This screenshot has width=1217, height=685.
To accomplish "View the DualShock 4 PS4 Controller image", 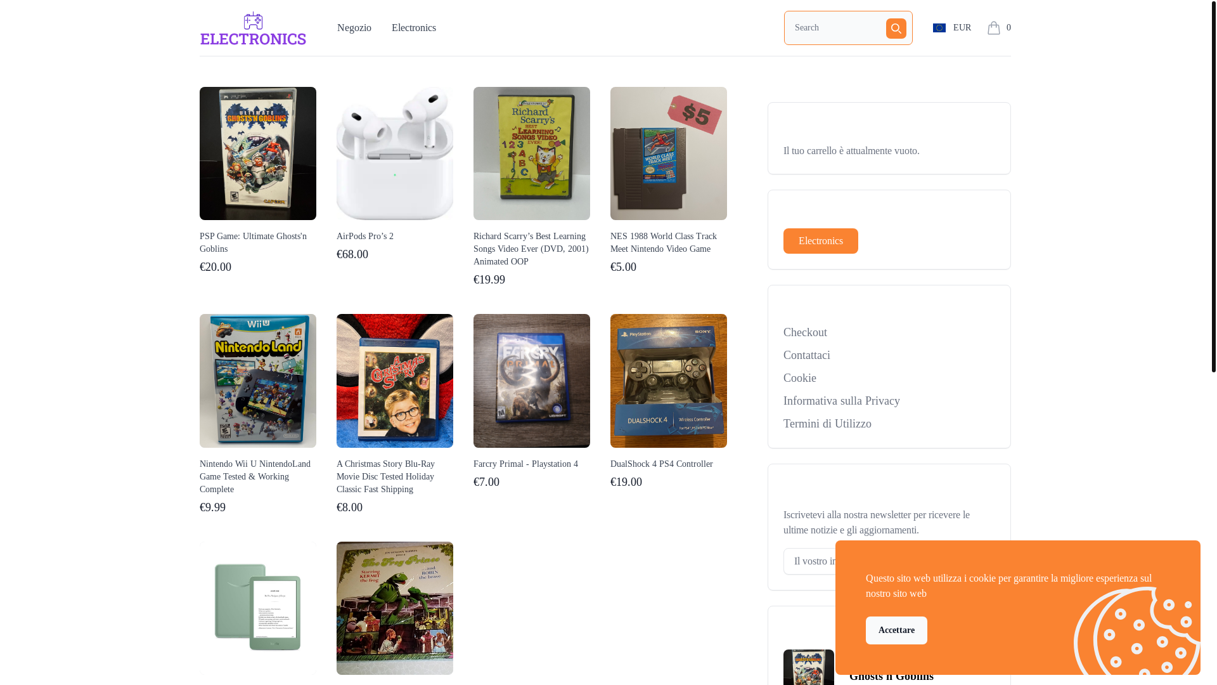I will click(668, 381).
